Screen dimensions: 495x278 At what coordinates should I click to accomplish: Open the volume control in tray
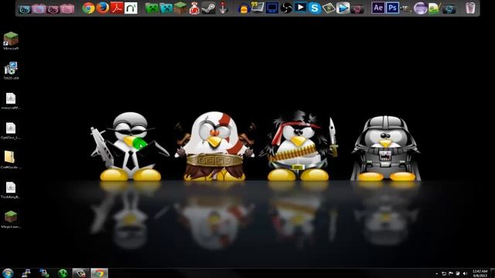tap(465, 273)
